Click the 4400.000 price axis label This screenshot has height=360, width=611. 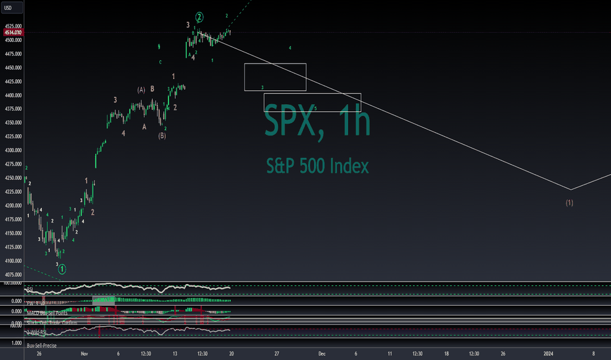pos(13,96)
